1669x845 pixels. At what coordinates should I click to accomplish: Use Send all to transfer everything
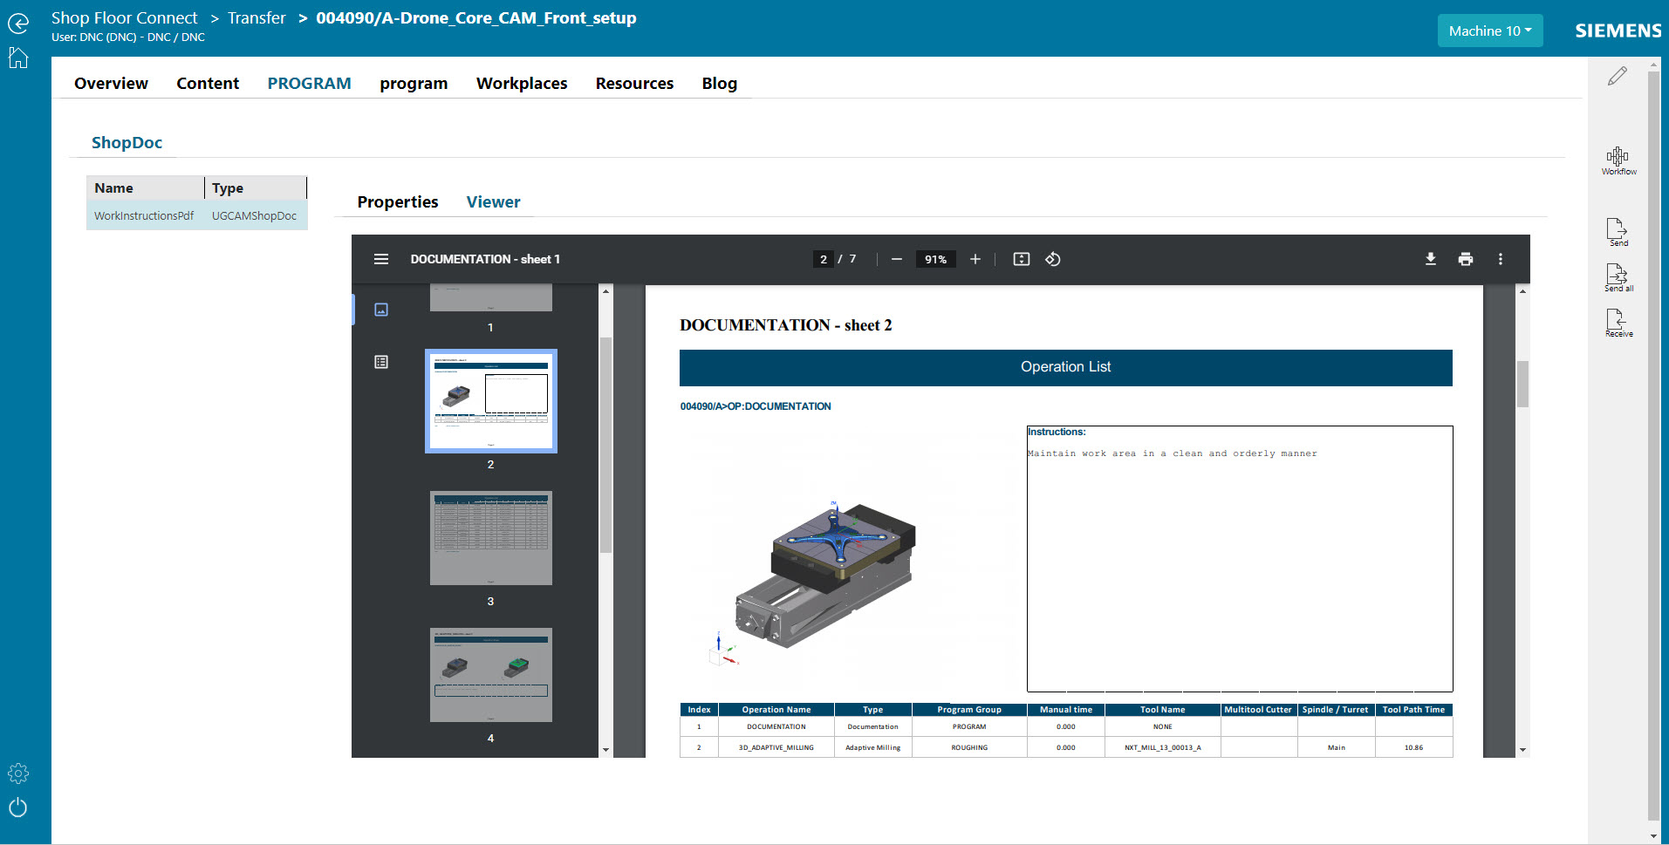pyautogui.click(x=1618, y=277)
